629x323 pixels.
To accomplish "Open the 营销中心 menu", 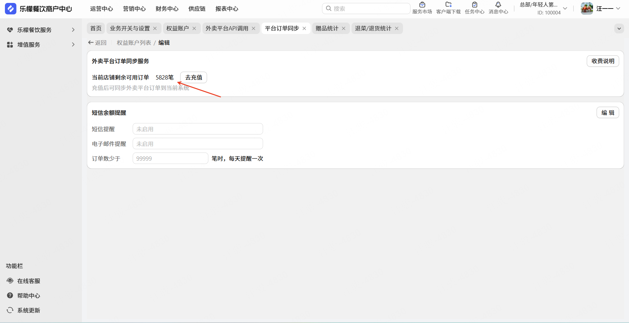I will click(134, 9).
